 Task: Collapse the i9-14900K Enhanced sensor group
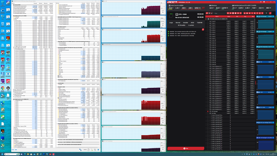click(12, 139)
